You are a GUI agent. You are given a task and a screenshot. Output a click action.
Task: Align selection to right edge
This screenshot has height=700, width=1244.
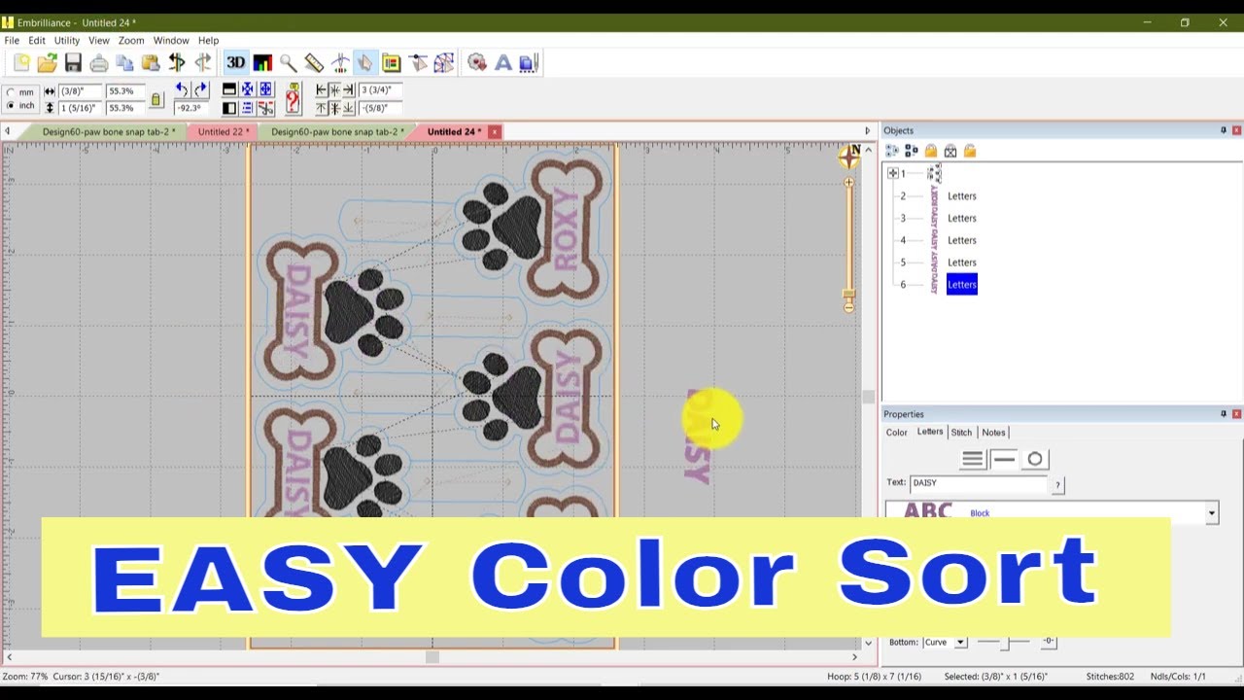click(x=347, y=89)
